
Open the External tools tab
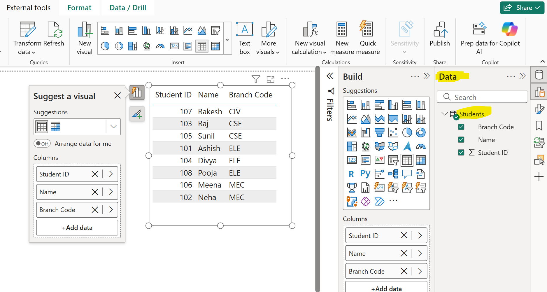click(28, 8)
